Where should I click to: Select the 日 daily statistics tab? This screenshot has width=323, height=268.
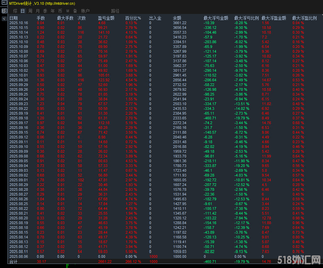tap(22, 11)
